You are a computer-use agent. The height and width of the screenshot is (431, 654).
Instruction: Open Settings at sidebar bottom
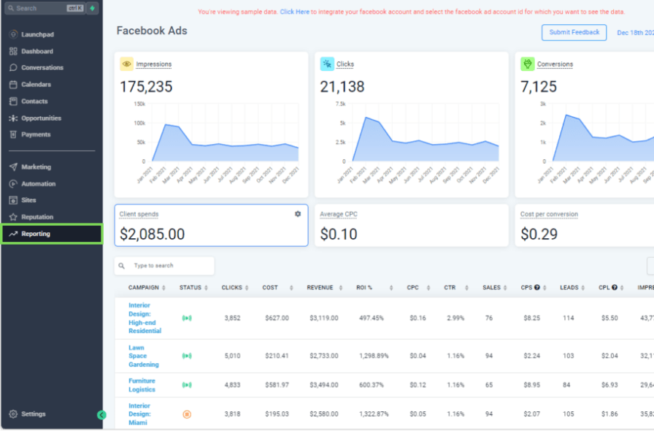[34, 414]
